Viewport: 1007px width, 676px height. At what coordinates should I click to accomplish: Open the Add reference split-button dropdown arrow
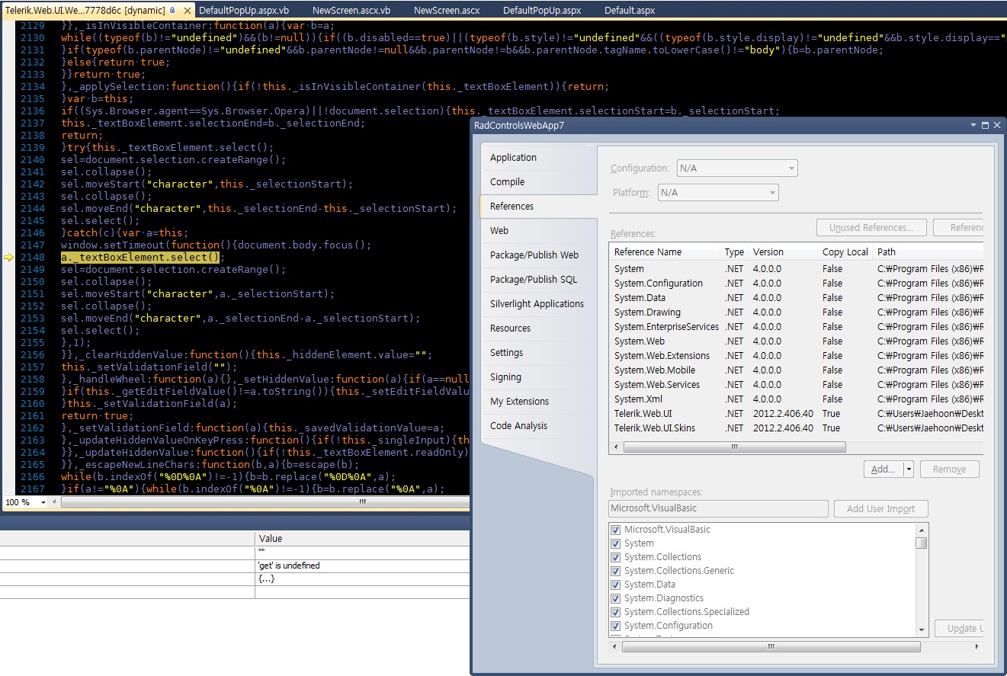point(908,469)
